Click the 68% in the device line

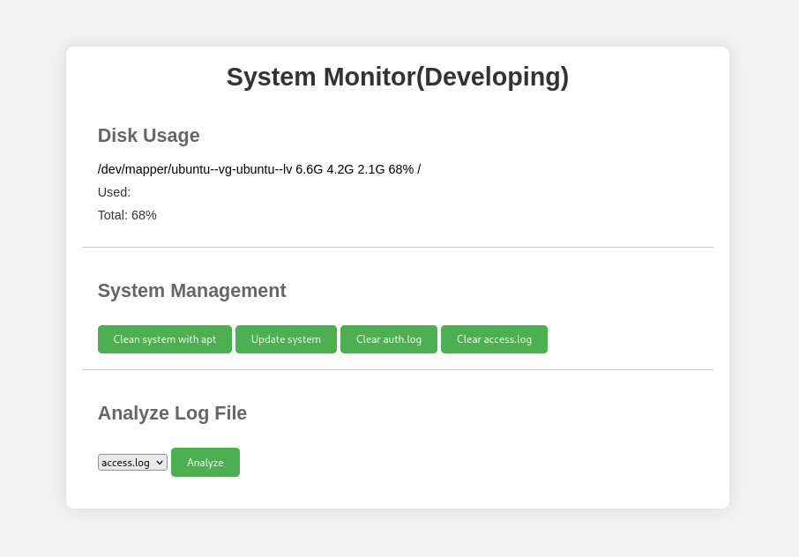(x=401, y=169)
